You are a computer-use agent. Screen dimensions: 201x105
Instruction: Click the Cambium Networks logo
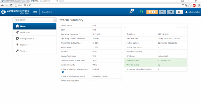pos(15,12)
